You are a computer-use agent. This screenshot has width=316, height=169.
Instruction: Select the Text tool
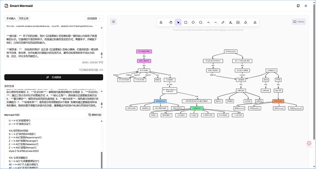pos(230,22)
